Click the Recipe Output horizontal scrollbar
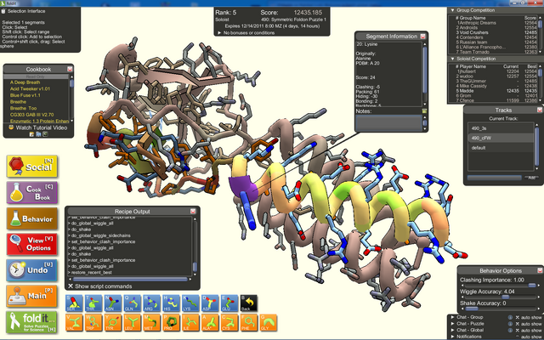 click(130, 279)
